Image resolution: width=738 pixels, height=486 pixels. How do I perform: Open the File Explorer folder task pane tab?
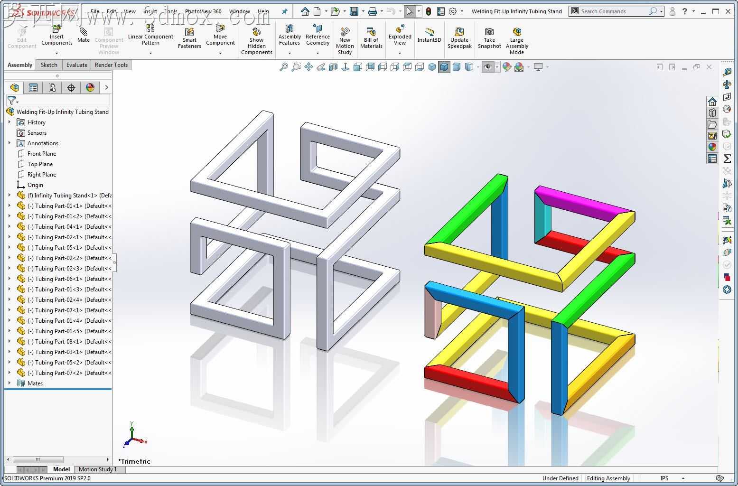712,124
